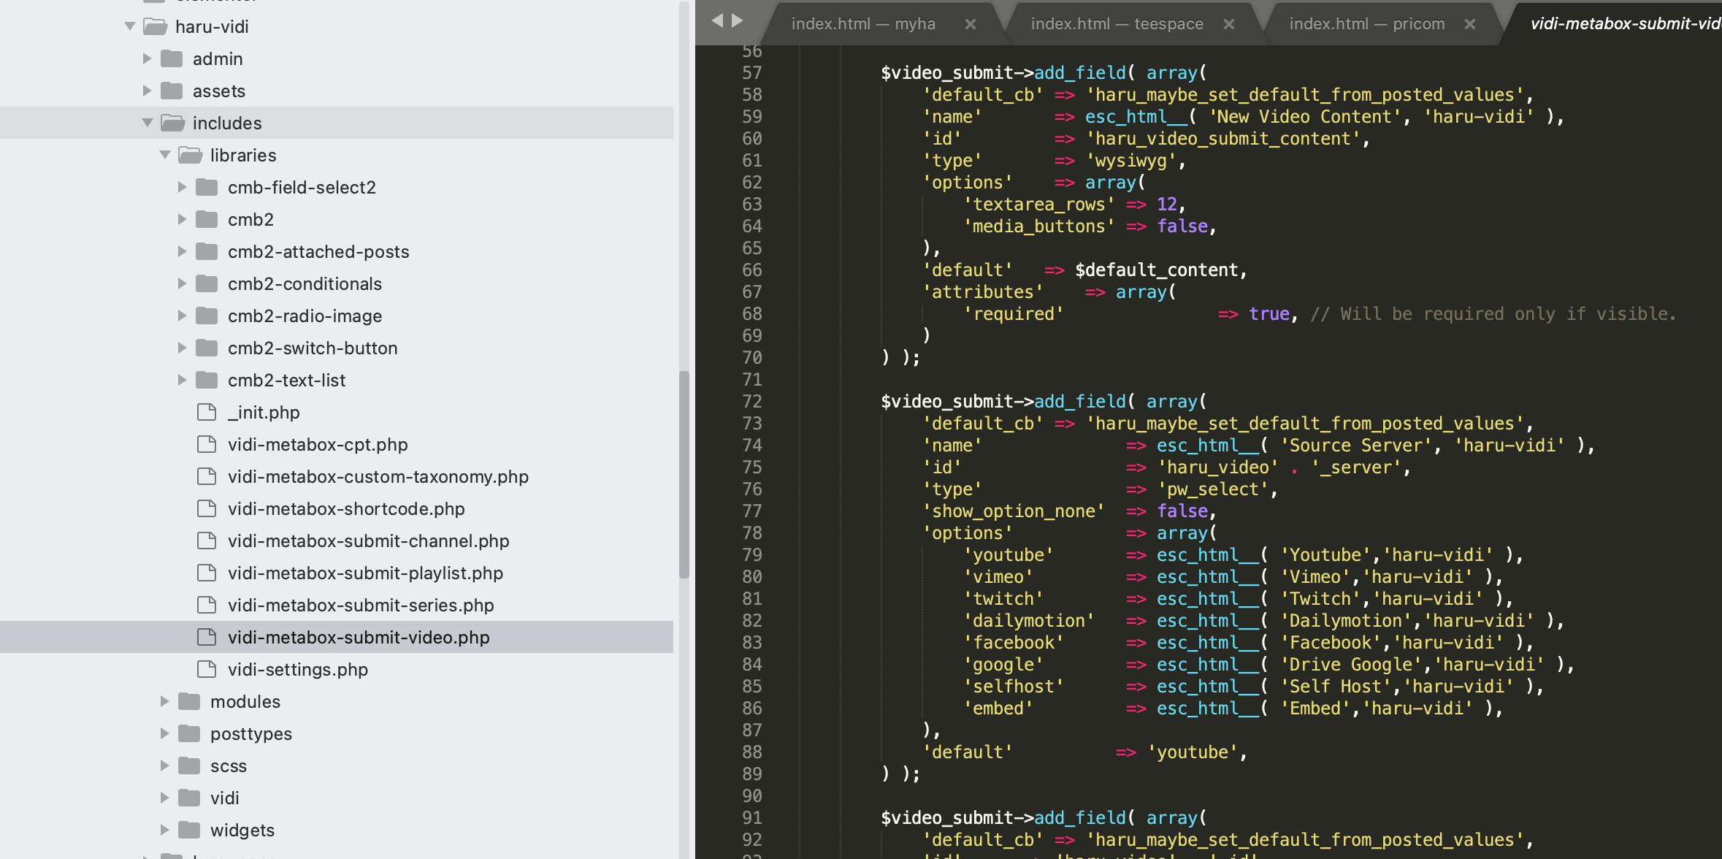The image size is (1722, 859).
Task: Expand the posttypes folder arrow
Action: [x=164, y=733]
